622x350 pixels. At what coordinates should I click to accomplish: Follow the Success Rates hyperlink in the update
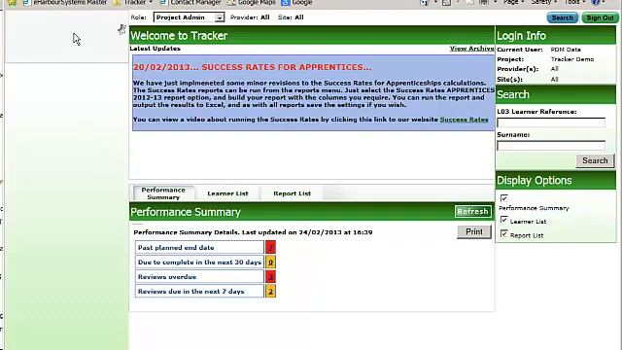pyautogui.click(x=464, y=120)
